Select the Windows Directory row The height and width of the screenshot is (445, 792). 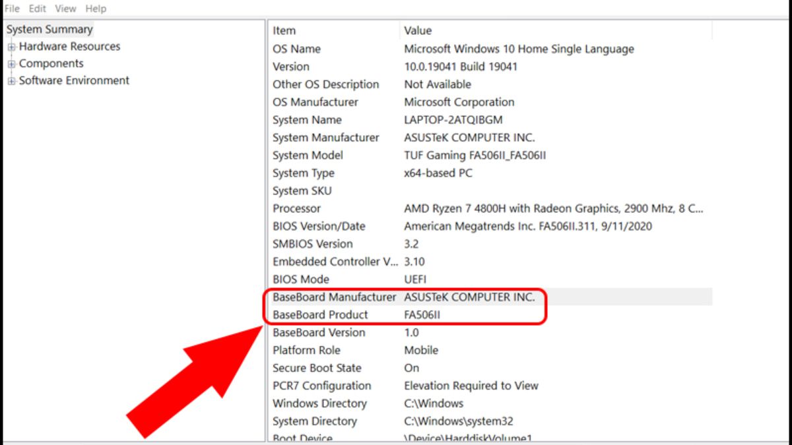pyautogui.click(x=490, y=403)
